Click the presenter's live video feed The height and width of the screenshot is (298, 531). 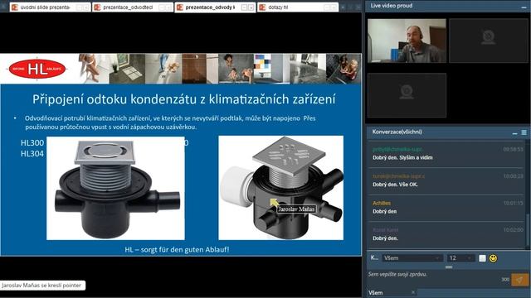(x=407, y=41)
